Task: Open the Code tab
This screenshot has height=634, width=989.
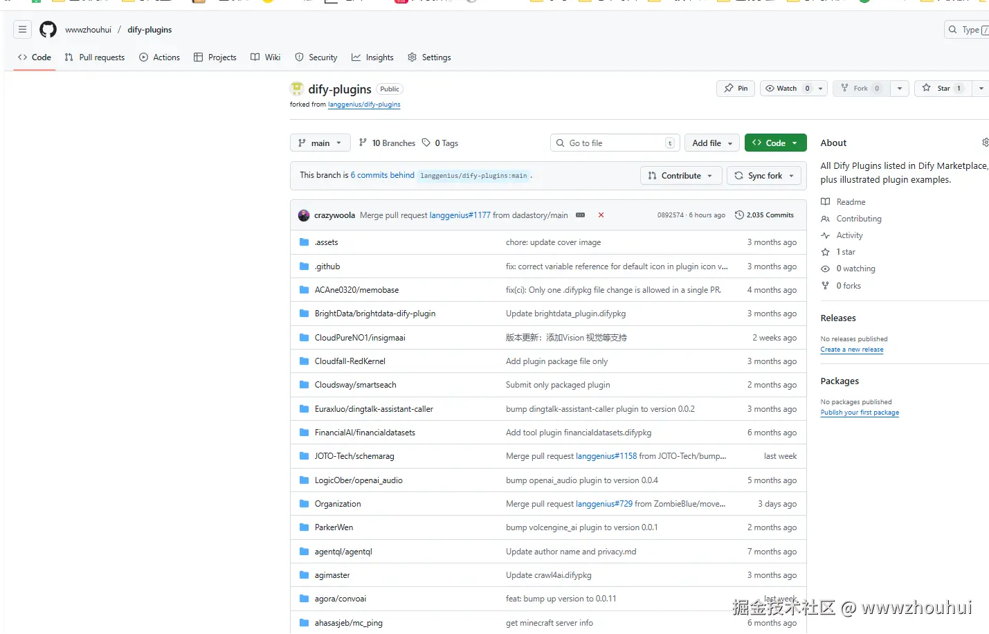Action: 35,57
